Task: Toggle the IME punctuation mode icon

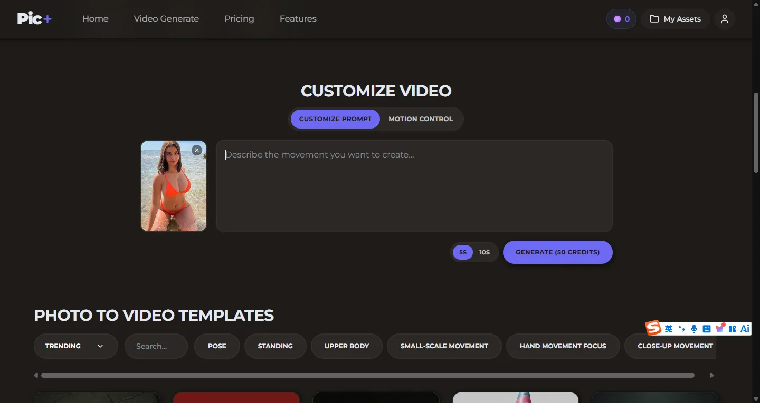Action: [x=681, y=329]
